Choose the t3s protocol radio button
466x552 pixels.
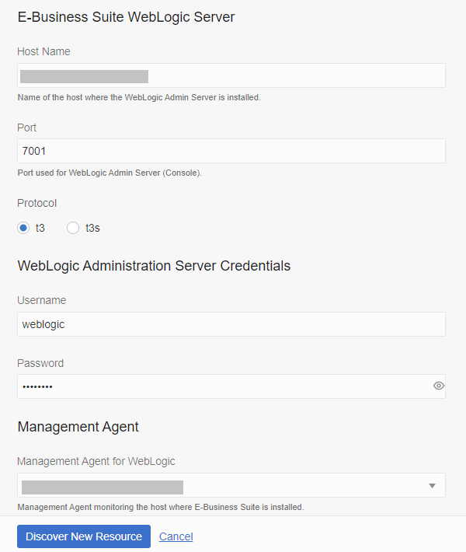coord(74,228)
